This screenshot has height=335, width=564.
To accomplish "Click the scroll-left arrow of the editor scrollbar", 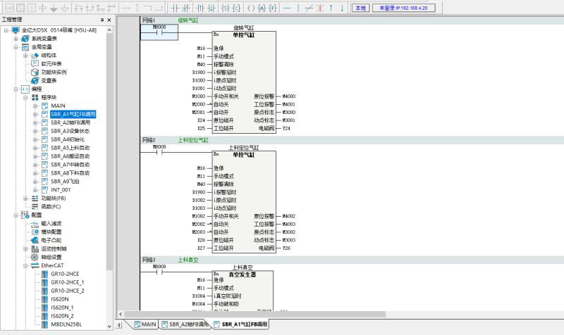I will [121, 314].
